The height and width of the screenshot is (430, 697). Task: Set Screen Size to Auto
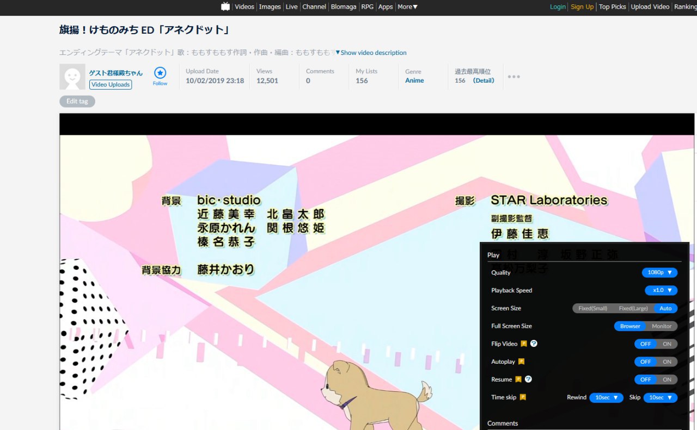click(x=665, y=308)
